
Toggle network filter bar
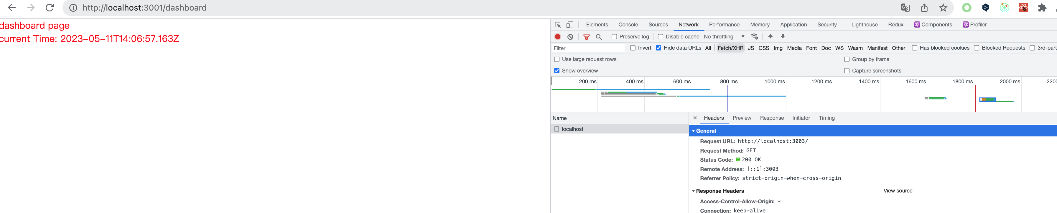tap(586, 37)
